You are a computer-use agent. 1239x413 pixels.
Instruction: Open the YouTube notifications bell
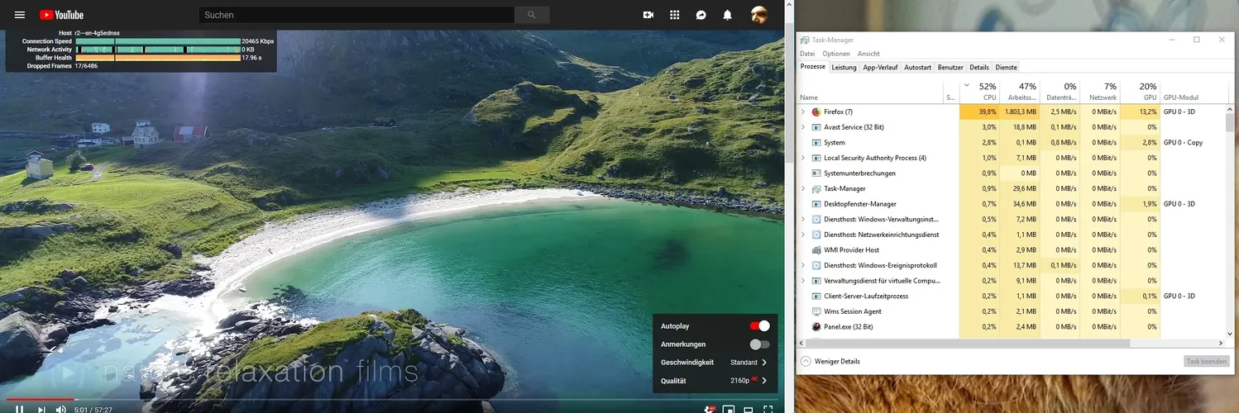tap(727, 15)
